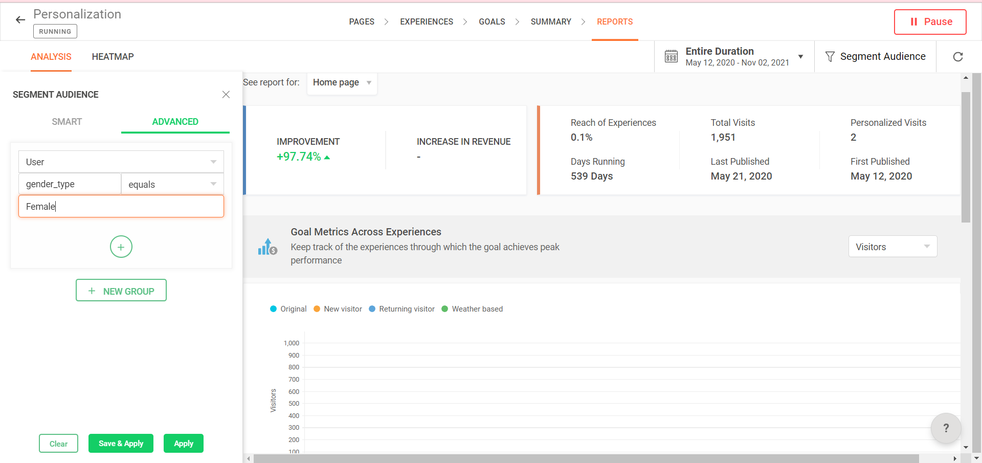Open the User attribute dropdown
Image resolution: width=982 pixels, height=463 pixels.
pyautogui.click(x=121, y=162)
